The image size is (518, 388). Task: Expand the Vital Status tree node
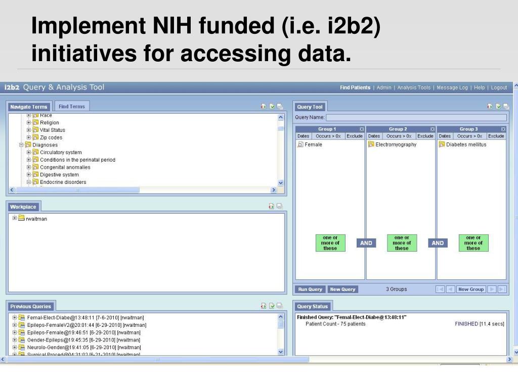click(29, 130)
